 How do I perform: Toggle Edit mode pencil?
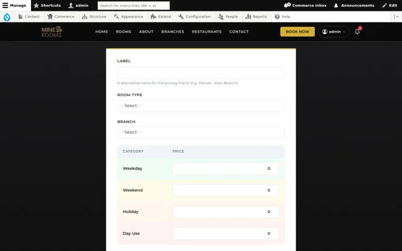(x=389, y=5)
